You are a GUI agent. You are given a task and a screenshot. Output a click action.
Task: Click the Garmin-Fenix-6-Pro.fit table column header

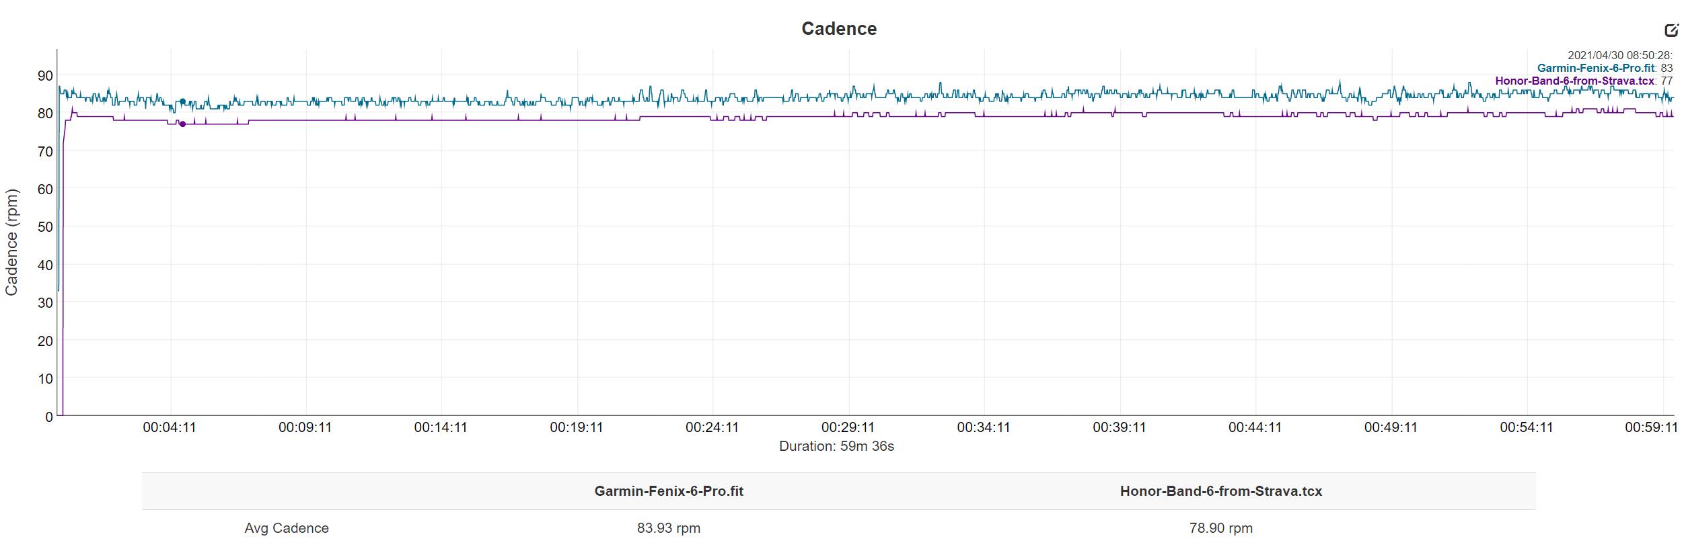[x=668, y=491]
